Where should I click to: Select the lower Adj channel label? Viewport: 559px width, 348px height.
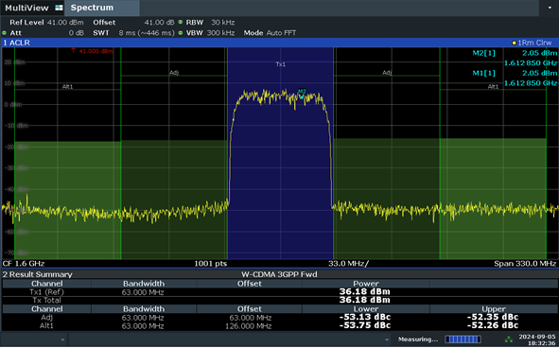[x=174, y=73]
